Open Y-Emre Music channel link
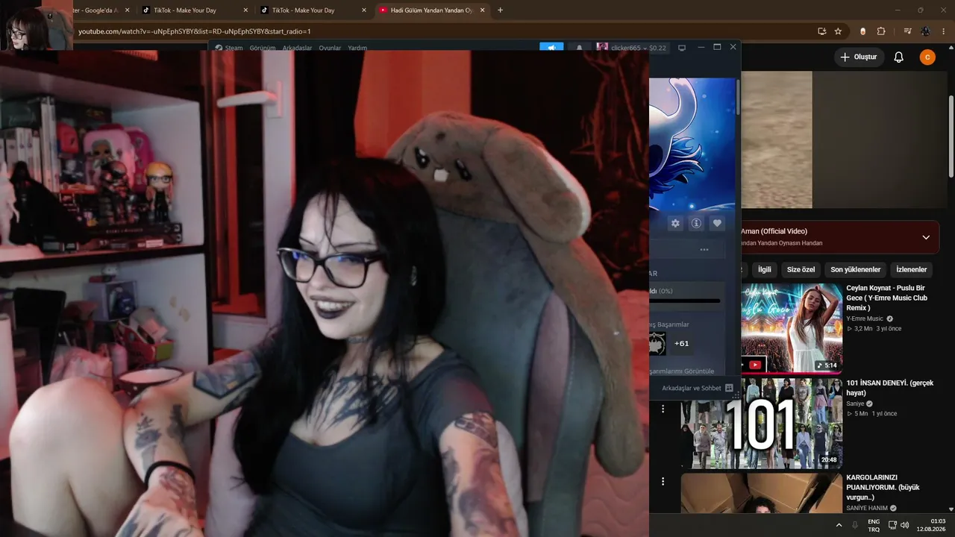 point(865,318)
